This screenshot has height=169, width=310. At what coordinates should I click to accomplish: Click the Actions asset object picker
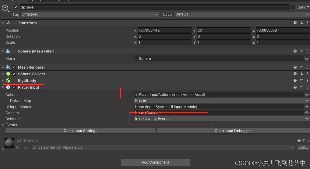coord(307,95)
